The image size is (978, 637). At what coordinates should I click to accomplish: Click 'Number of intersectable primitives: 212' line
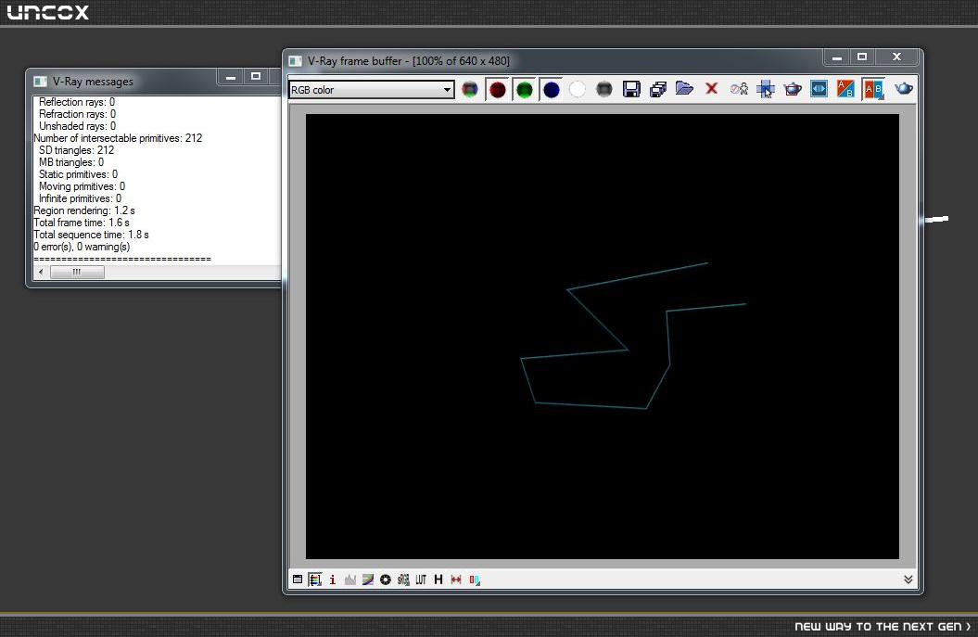point(118,138)
